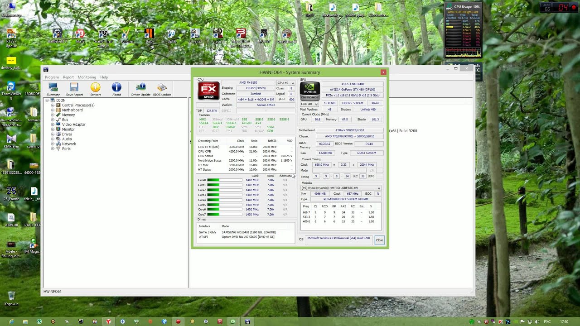Click the РУС language indicator in tray
Screen dimensions: 580x326
pos(547,321)
